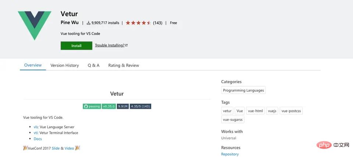Click the installs download icon
Screen dimensions: 353x157
89,23
